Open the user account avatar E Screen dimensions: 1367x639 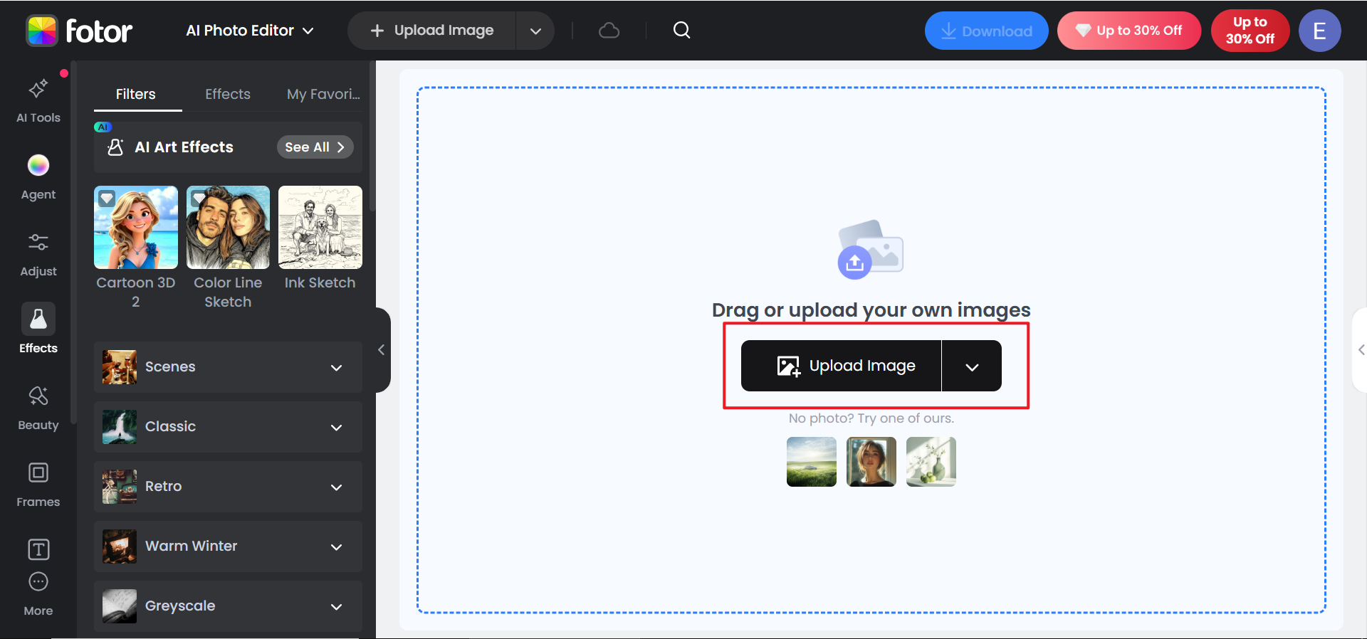click(x=1319, y=31)
